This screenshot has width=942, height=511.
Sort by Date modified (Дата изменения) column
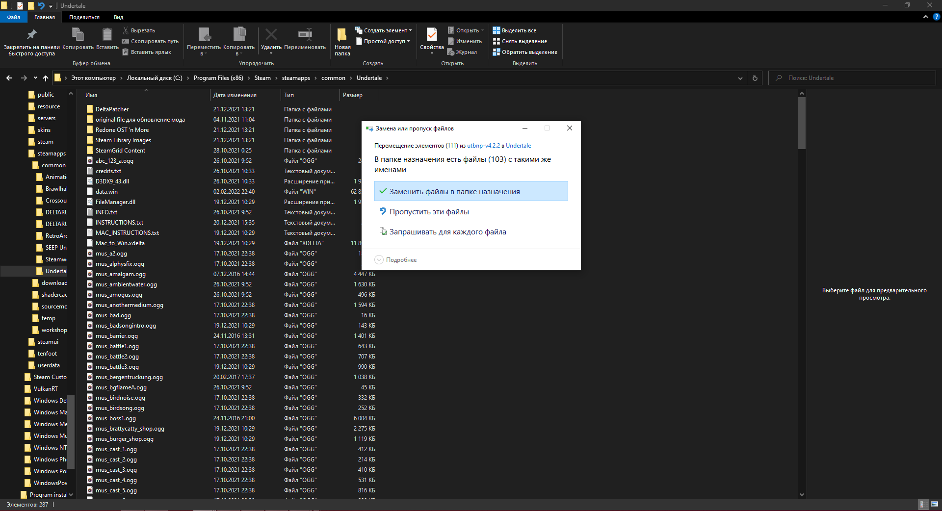[x=245, y=95]
